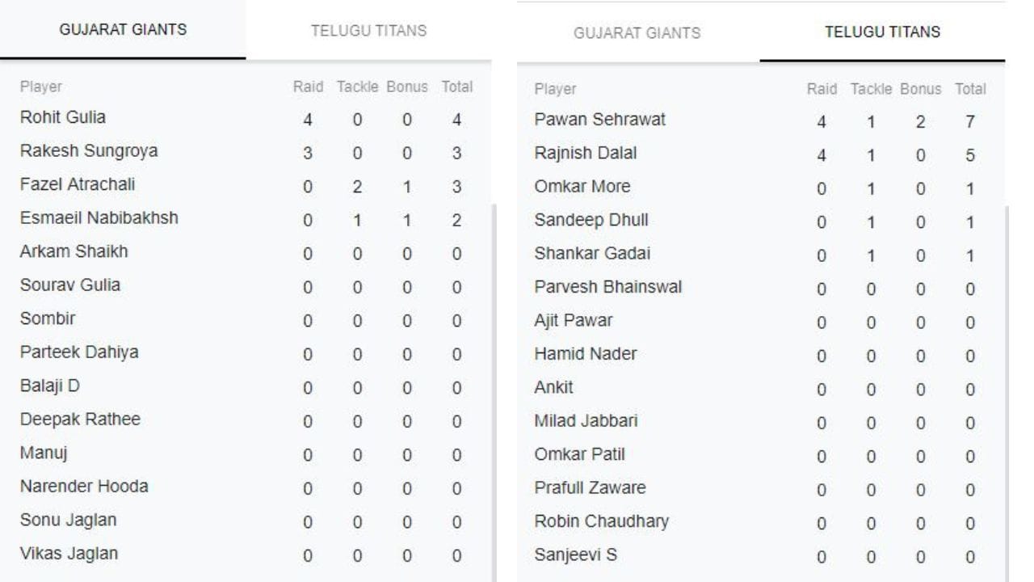Open Rohit Gulia's player entry
This screenshot has width=1034, height=582.
62,117
